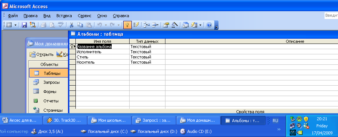Open the Правка menu

coord(30,16)
